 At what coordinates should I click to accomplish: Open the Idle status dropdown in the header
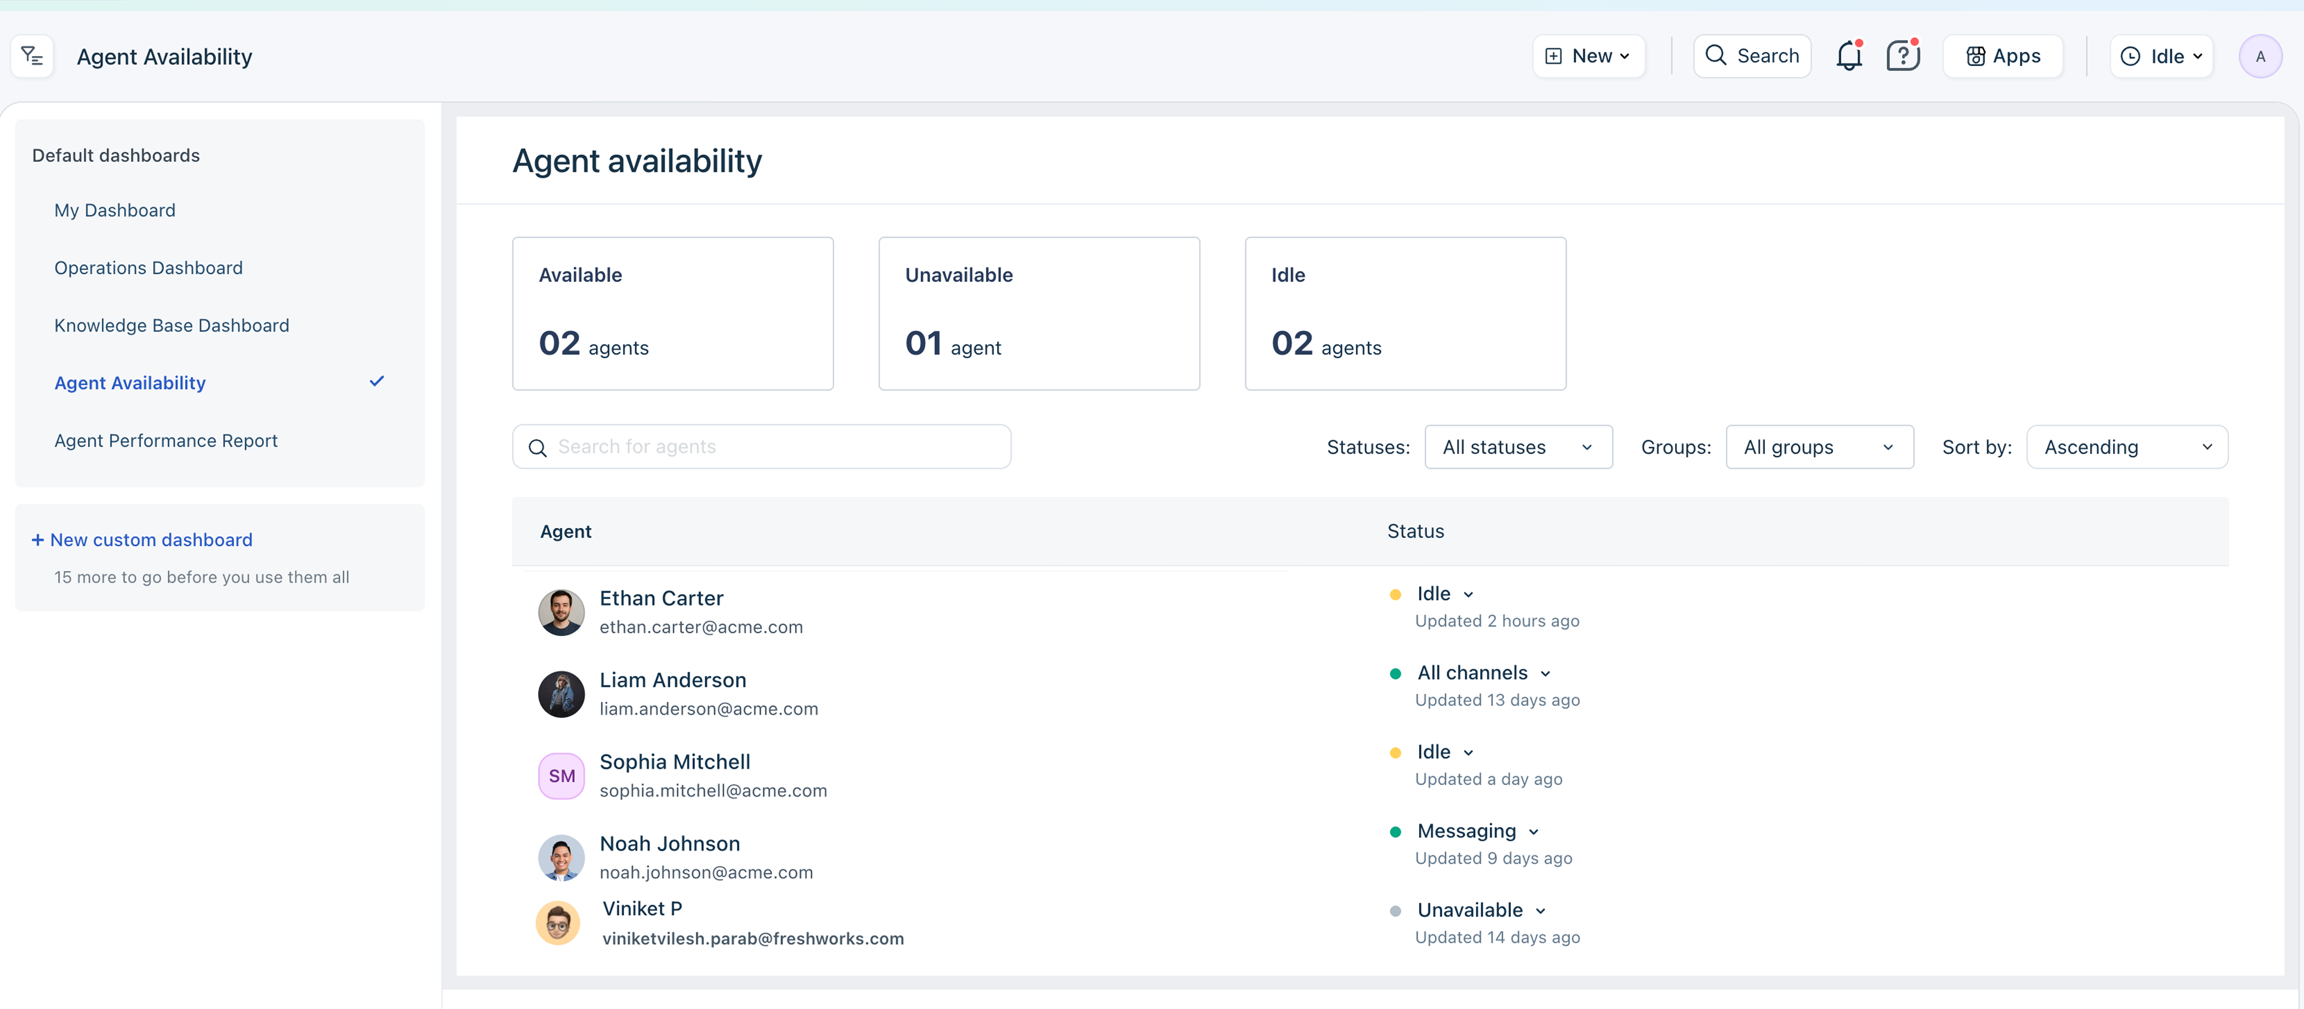2161,56
